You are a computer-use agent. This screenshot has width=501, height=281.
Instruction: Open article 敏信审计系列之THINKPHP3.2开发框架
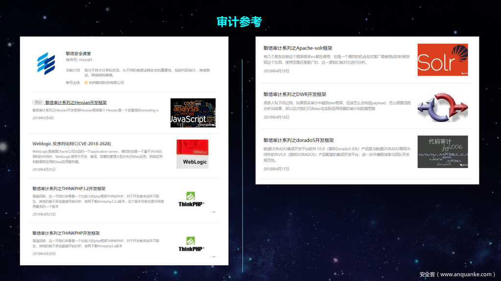point(69,189)
